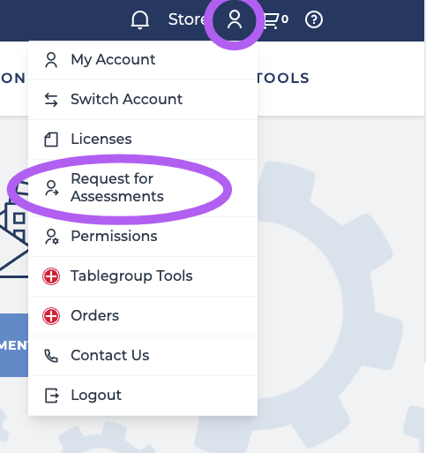426x453 pixels.
Task: Select Request for Assessments option
Action: [x=143, y=188]
